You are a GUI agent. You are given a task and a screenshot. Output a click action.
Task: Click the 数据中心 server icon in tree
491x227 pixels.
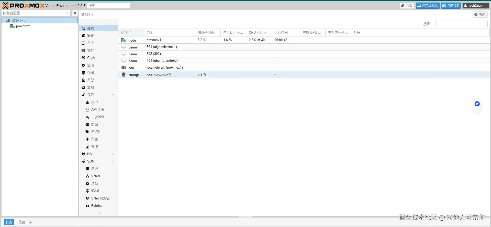tap(8, 20)
